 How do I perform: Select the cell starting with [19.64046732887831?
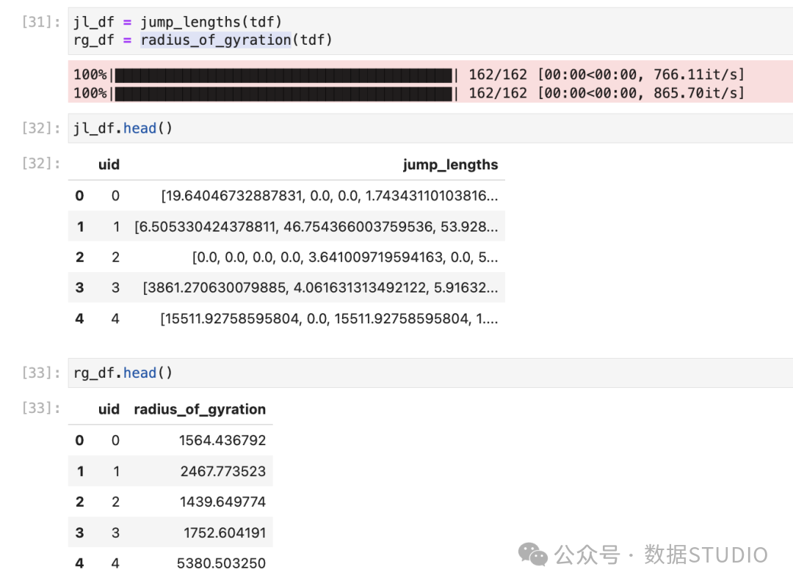click(x=329, y=196)
